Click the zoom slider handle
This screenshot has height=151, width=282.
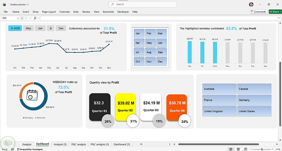262,149
